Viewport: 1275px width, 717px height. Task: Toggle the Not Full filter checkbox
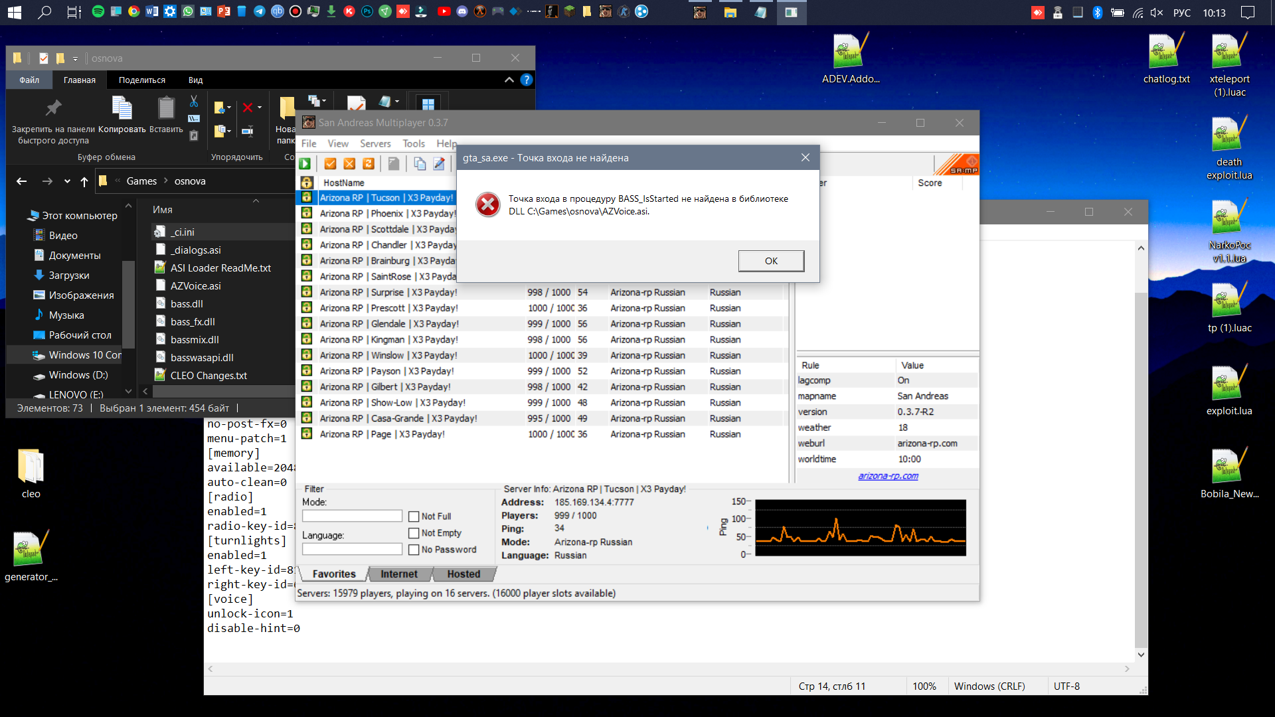[414, 517]
